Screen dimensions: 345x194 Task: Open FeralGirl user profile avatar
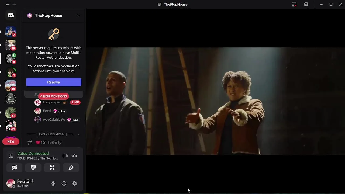tap(11, 183)
